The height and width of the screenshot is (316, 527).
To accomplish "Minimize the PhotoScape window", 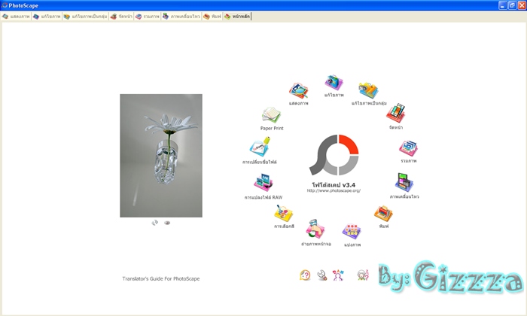I will (x=502, y=5).
